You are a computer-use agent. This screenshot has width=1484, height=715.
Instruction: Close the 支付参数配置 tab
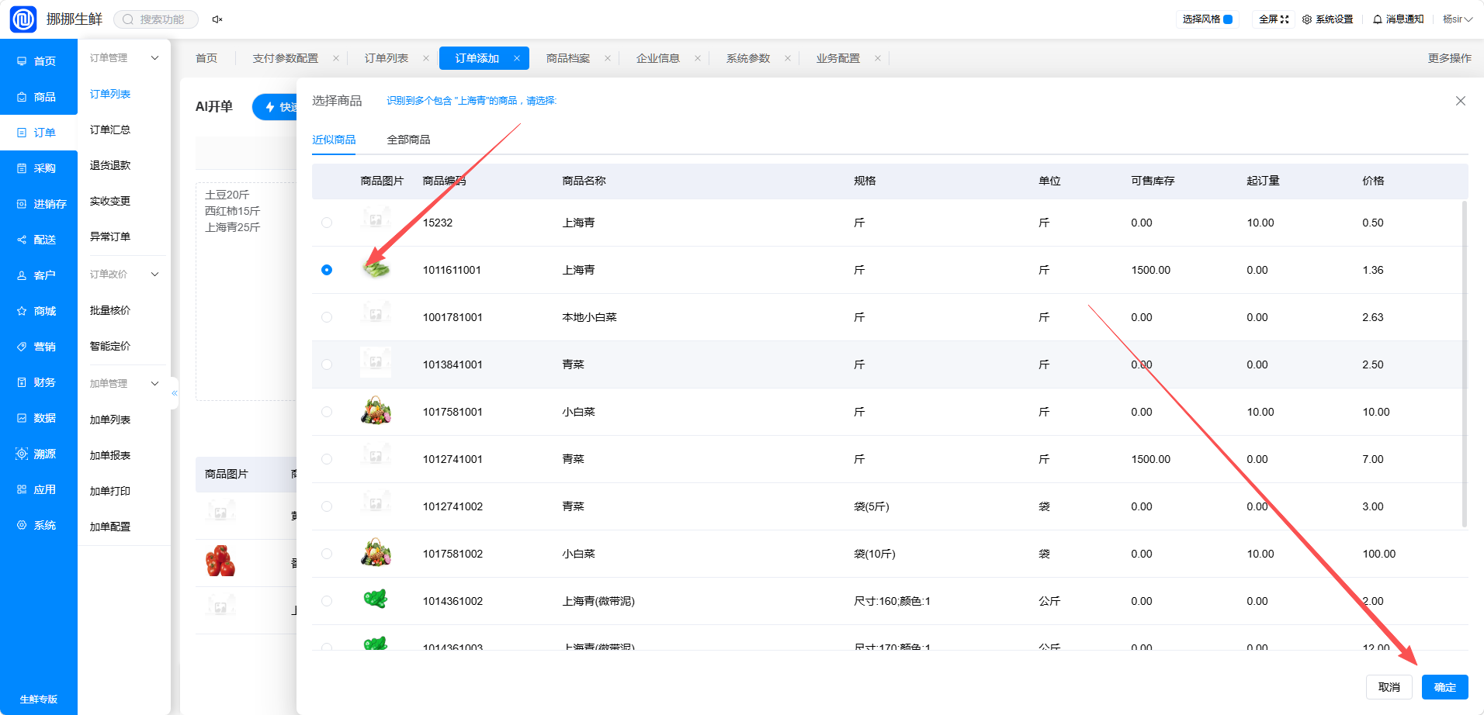[335, 58]
